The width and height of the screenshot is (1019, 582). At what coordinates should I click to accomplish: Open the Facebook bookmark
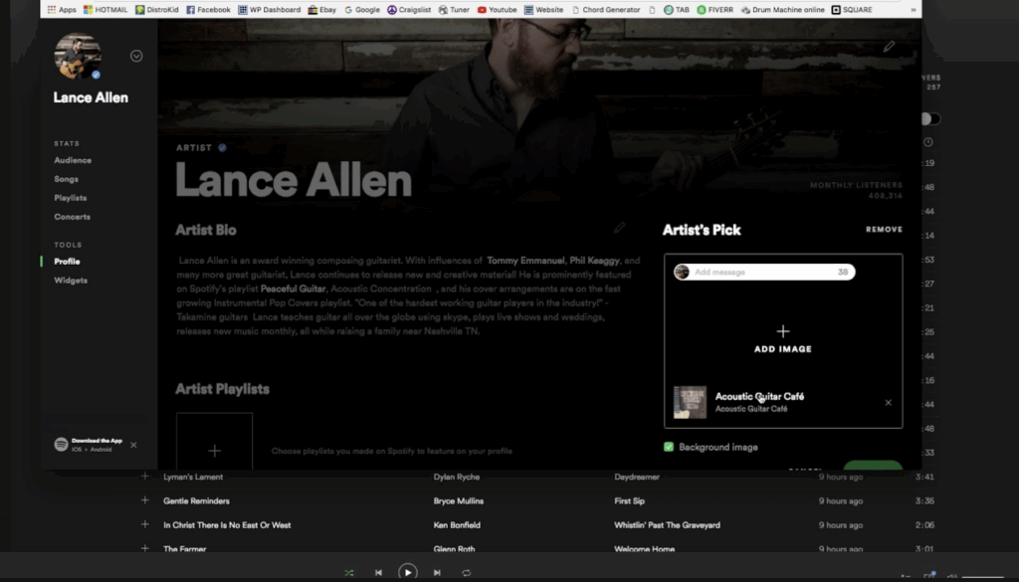coord(208,10)
